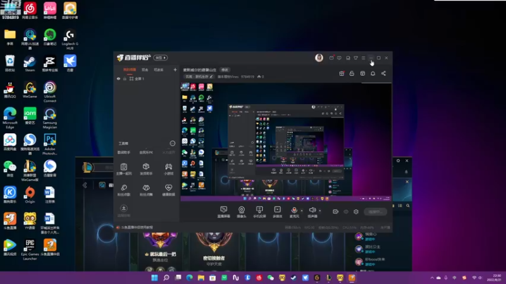Search friends in the League client
506x284 pixels.
(x=408, y=206)
